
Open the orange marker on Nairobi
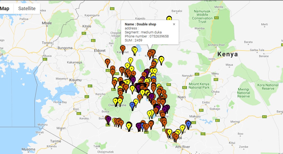175,136
